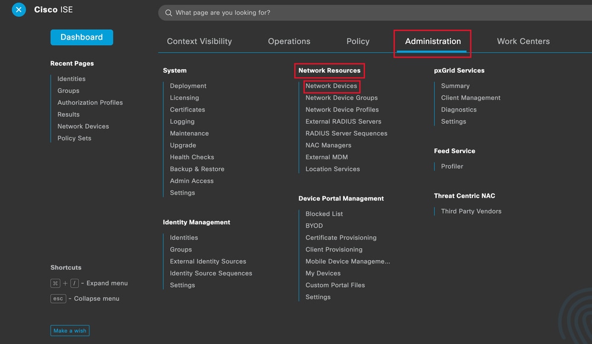Screen dimensions: 592x344
Task: Click the Make a wish button
Action: (x=70, y=331)
